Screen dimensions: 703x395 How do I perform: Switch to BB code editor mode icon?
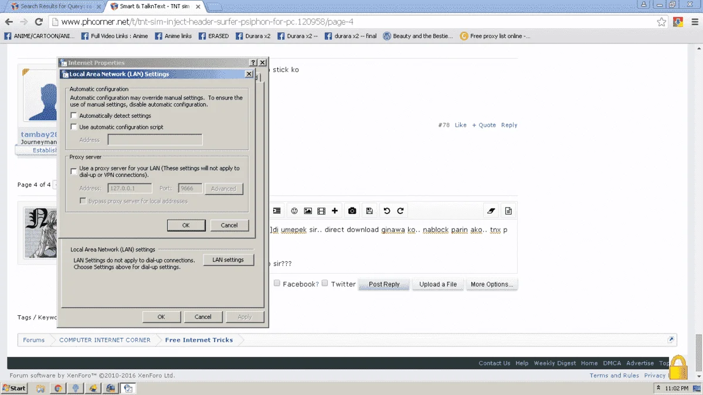(x=508, y=211)
